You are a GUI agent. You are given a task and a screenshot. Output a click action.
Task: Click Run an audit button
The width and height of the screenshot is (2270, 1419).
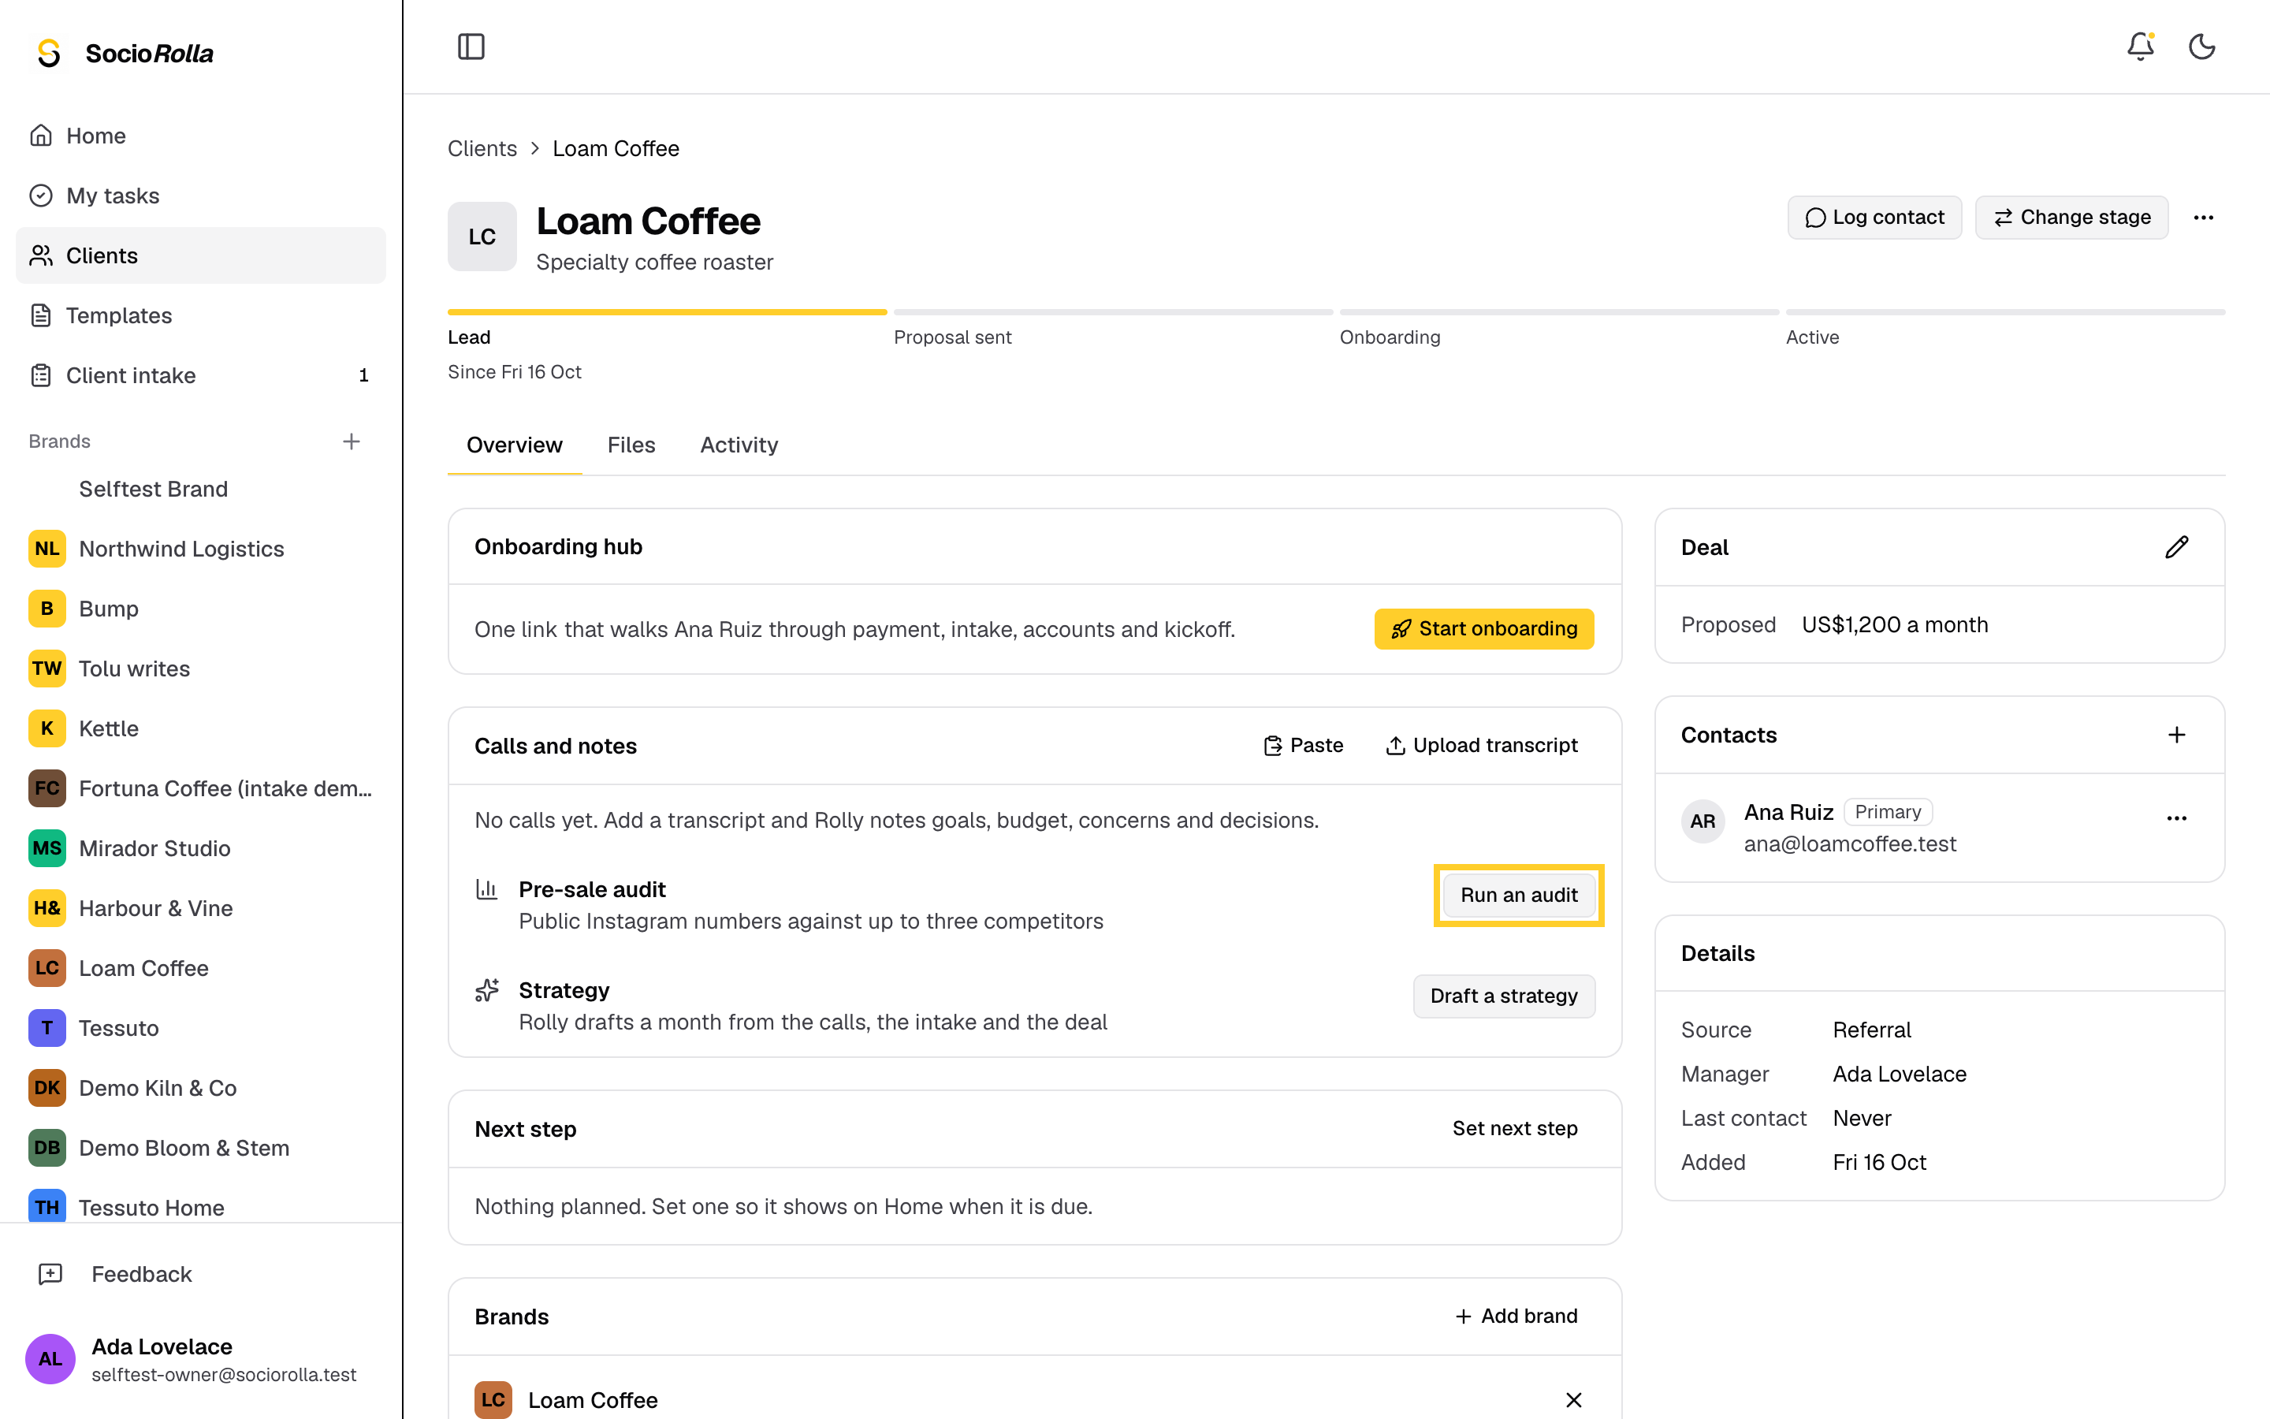(1519, 896)
